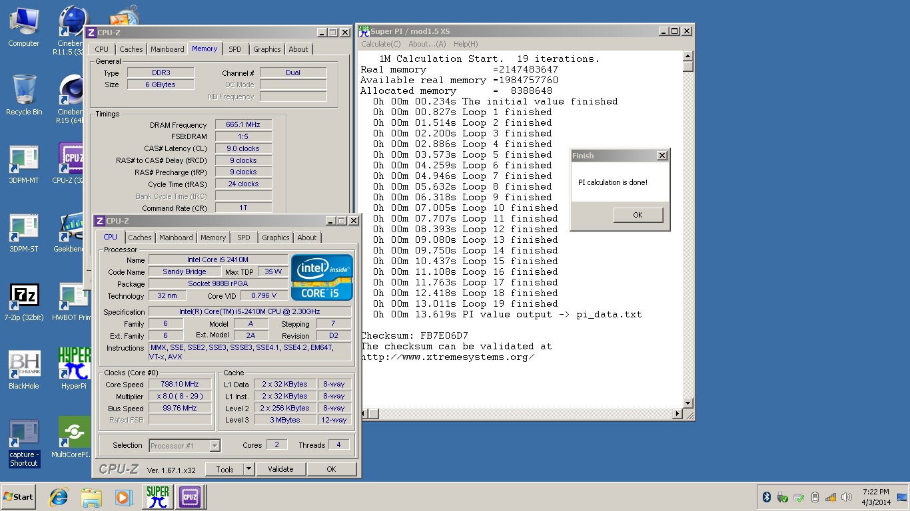Screen dimensions: 910x511
Task: Open the Recycle Bin icon
Action: (23, 95)
